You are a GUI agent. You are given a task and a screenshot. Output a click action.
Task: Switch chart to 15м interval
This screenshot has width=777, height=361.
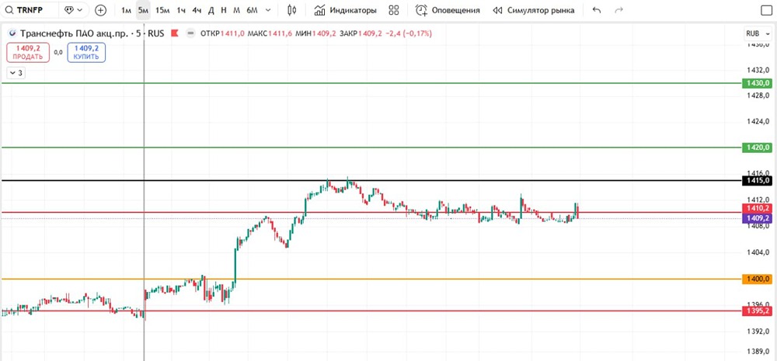point(162,10)
